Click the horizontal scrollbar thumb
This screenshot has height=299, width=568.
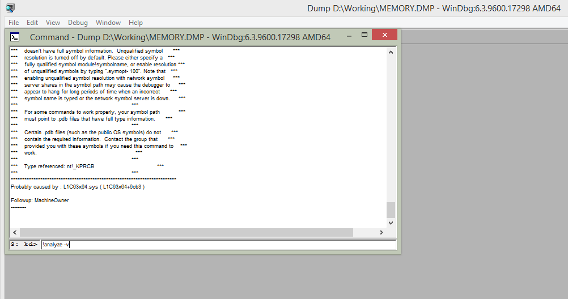186,232
